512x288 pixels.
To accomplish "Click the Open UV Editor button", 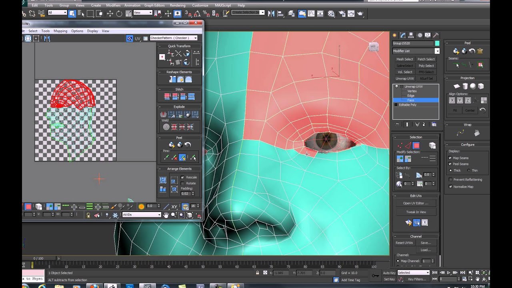I will (416, 203).
